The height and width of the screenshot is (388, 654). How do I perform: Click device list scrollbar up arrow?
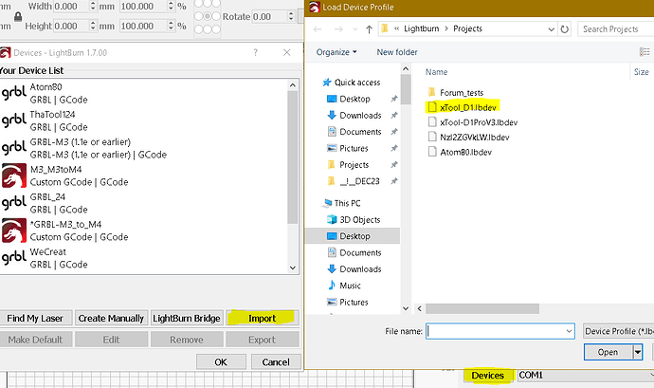pyautogui.click(x=293, y=85)
